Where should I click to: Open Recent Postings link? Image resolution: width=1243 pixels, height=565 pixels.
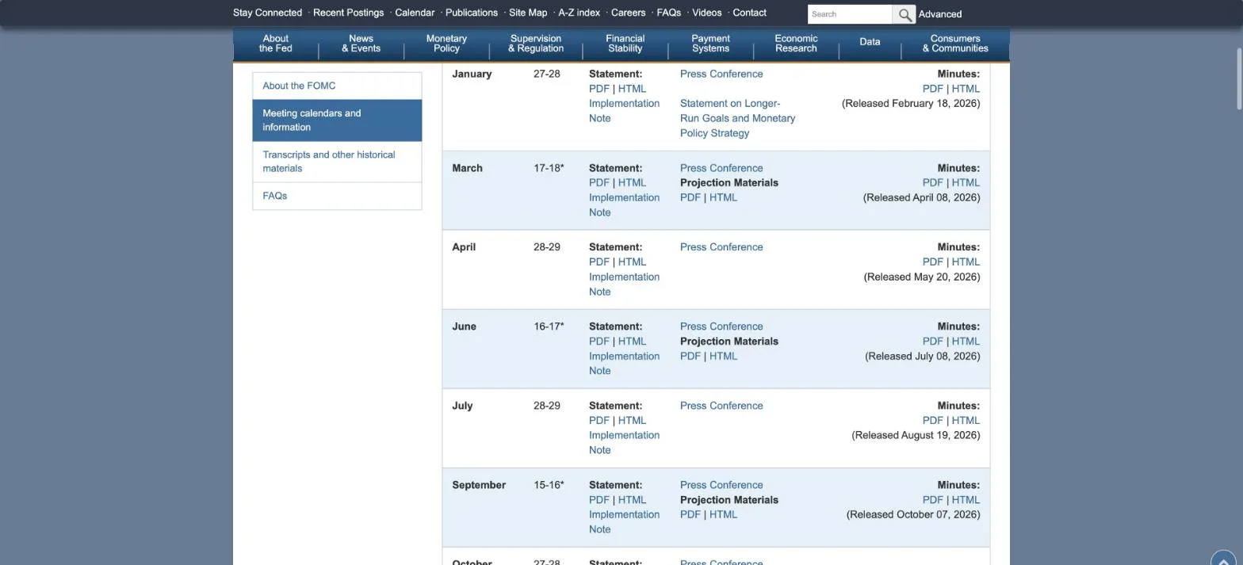point(348,13)
